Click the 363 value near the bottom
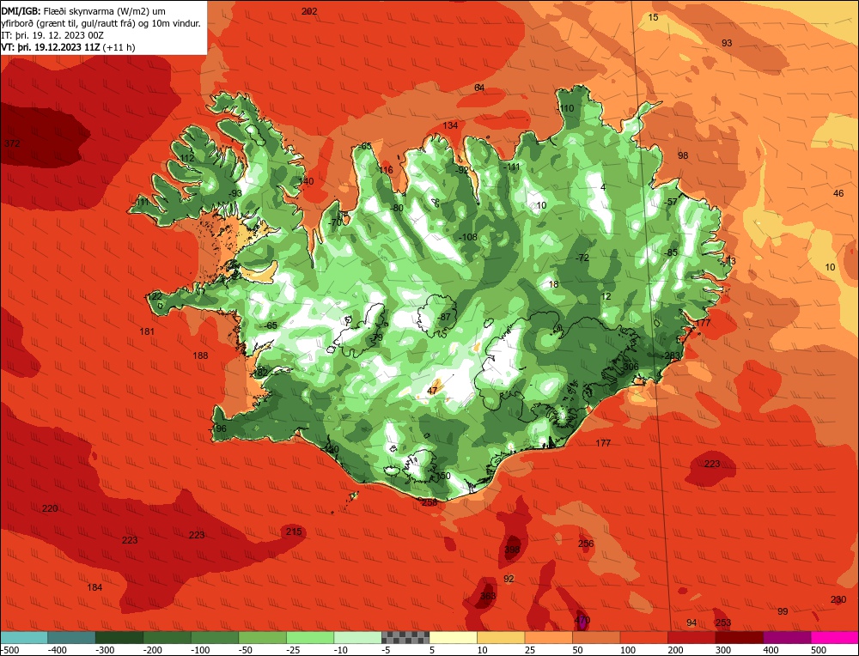 488,596
